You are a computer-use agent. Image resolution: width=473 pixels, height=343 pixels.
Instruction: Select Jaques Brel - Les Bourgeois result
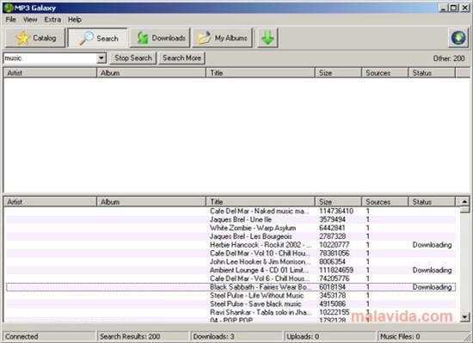[x=231, y=236]
